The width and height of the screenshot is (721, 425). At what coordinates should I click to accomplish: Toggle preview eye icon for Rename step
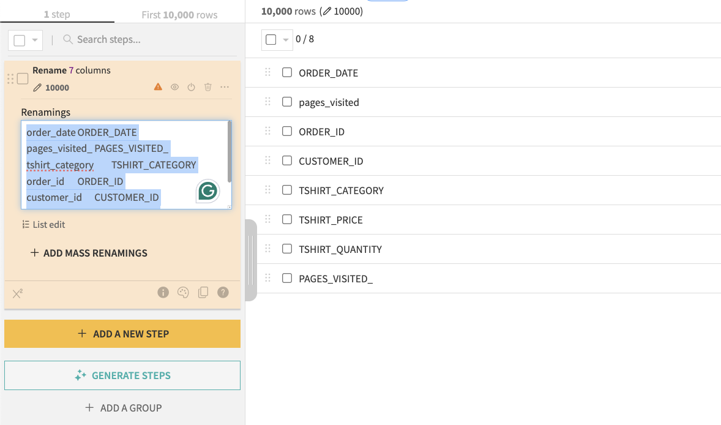click(x=174, y=87)
